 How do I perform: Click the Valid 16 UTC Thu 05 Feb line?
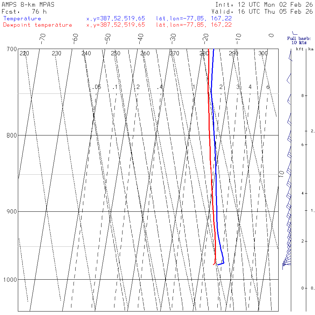point(262,12)
